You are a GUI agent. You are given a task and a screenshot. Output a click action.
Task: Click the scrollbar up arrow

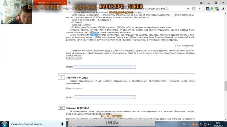coord(226,13)
